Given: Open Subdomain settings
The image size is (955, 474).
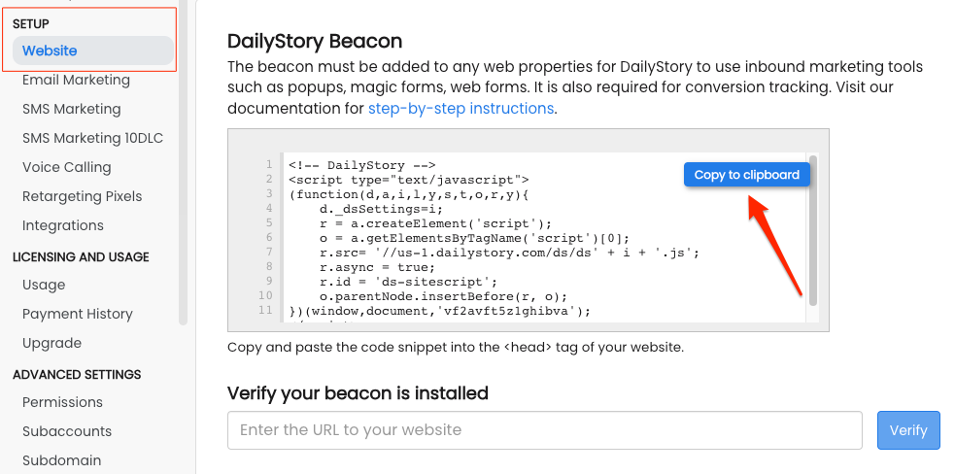Looking at the screenshot, I should (61, 460).
